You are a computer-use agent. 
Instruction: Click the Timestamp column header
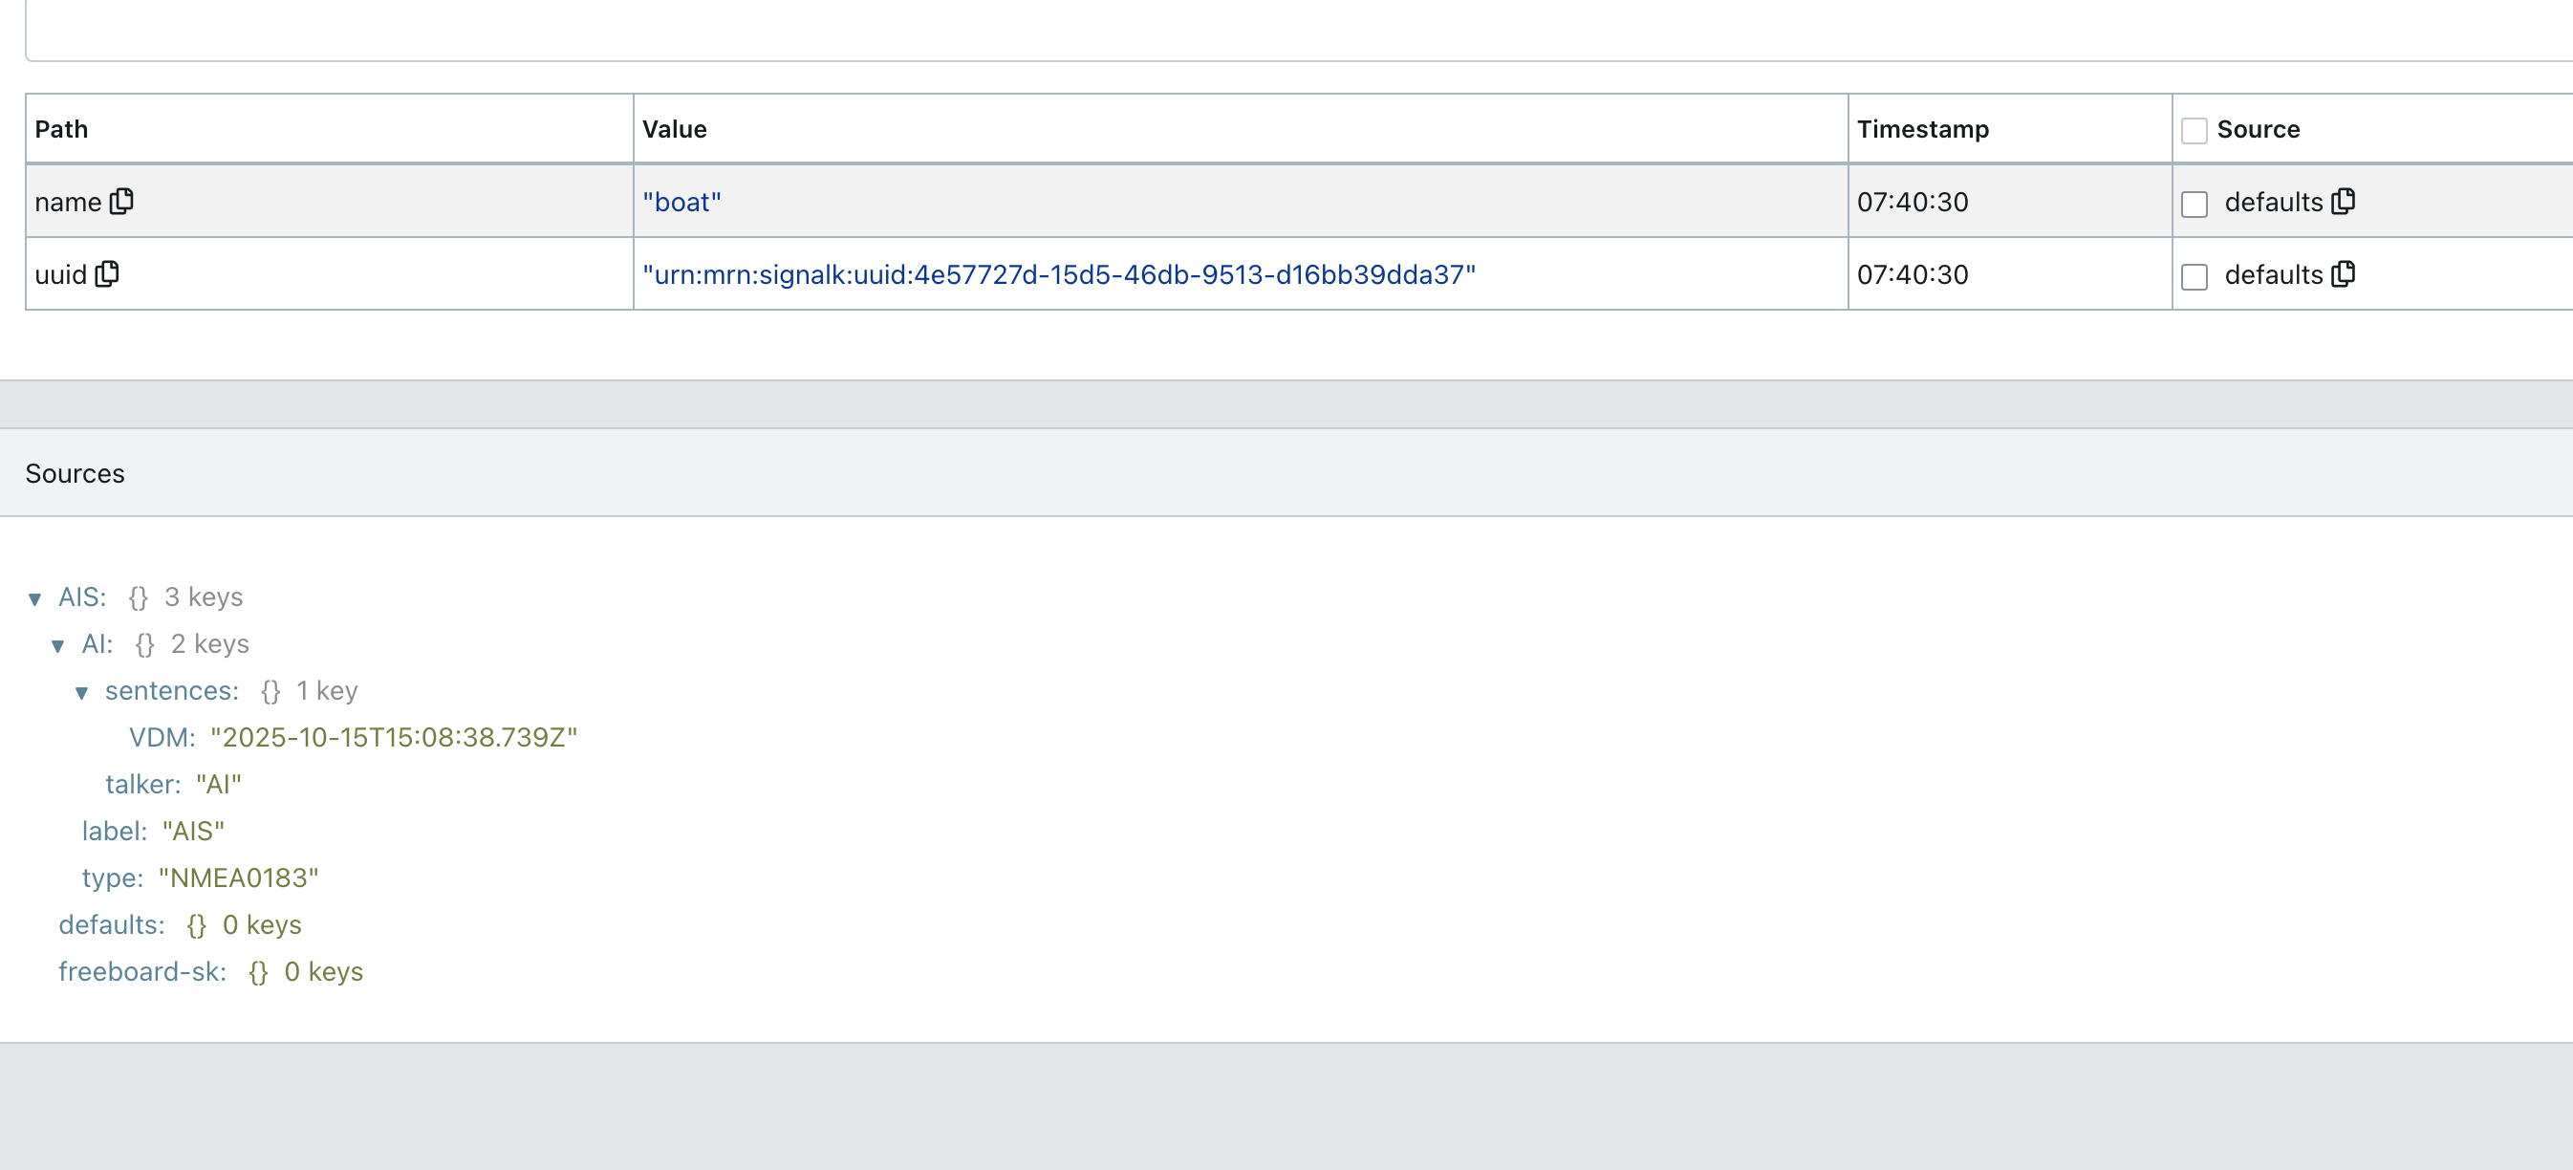point(1922,129)
